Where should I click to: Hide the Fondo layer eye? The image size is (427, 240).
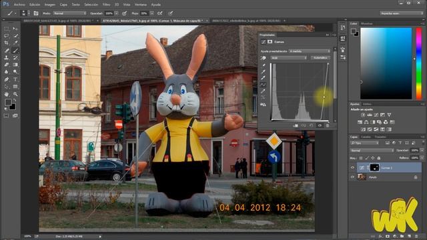pyautogui.click(x=352, y=177)
